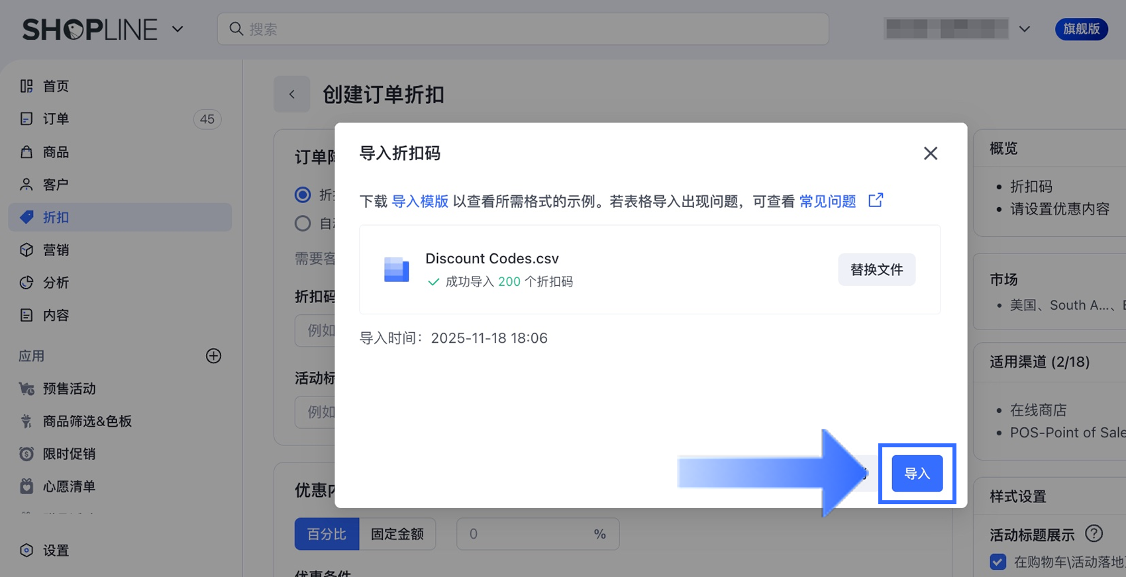
Task: Click the 样式设置 heading
Action: [x=1018, y=496]
